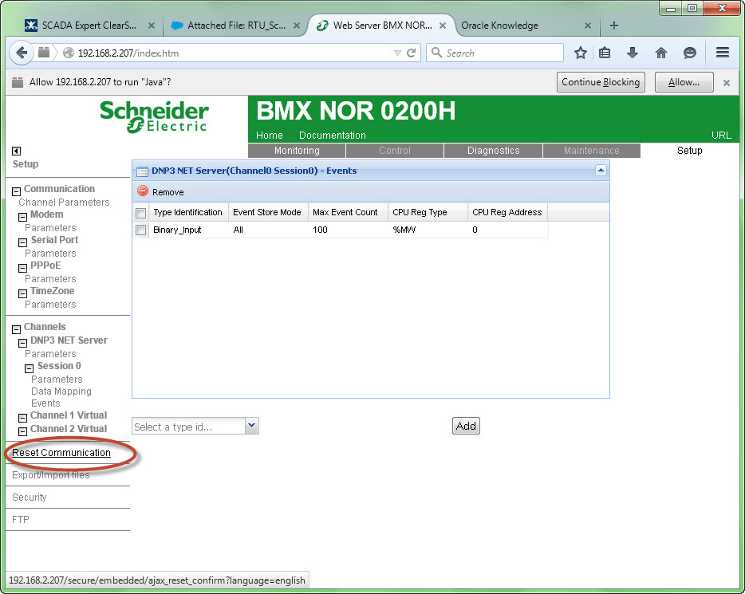This screenshot has width=745, height=594.
Task: Open the Monitoring tab
Action: point(297,151)
